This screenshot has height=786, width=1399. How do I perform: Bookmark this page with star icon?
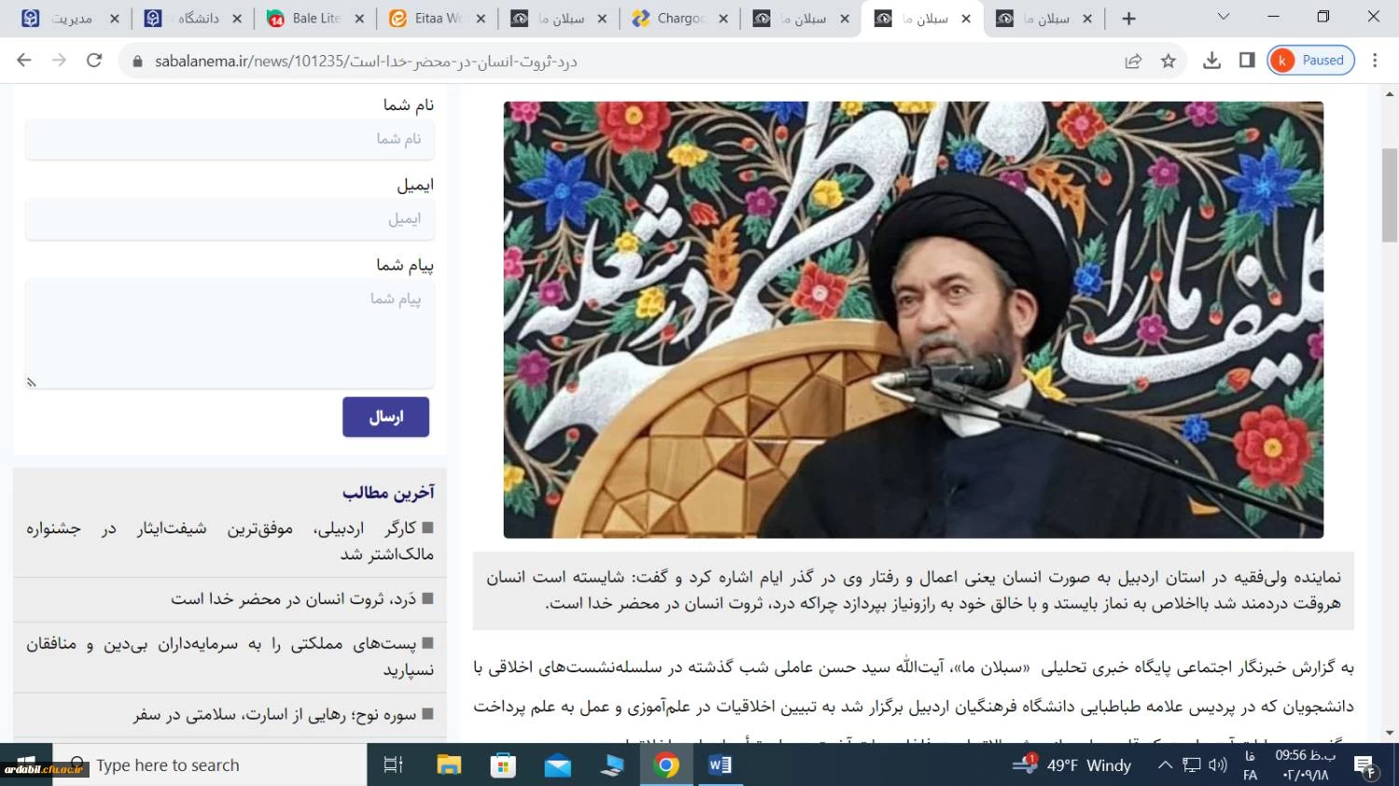1168,61
